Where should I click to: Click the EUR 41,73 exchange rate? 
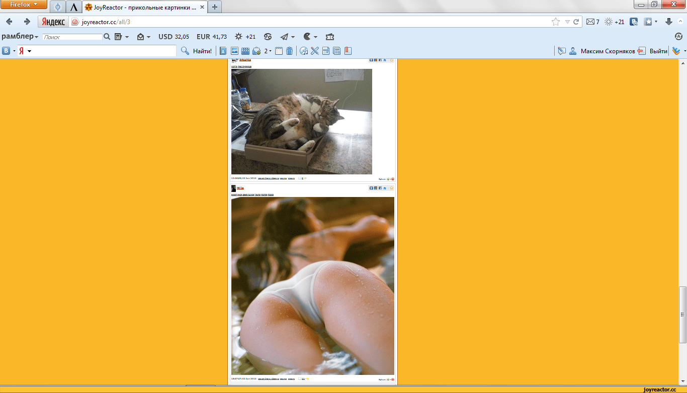212,37
